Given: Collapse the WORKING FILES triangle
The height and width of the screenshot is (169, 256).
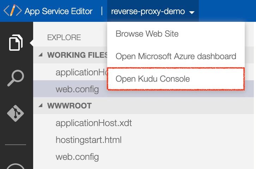Looking at the screenshot, I should (41, 55).
